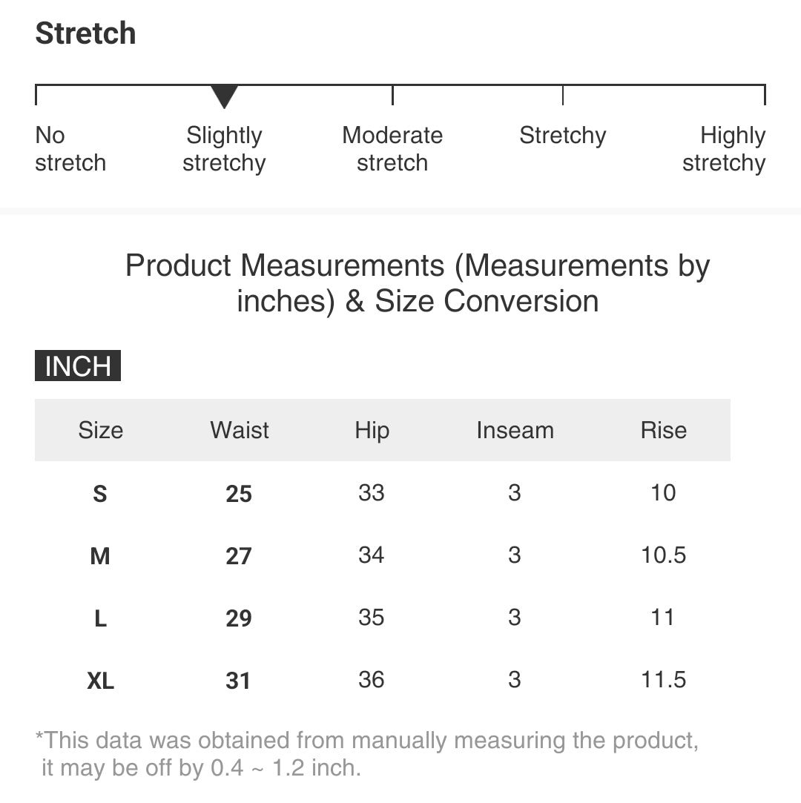Click the Waist column header
This screenshot has width=801, height=803.
[x=240, y=430]
